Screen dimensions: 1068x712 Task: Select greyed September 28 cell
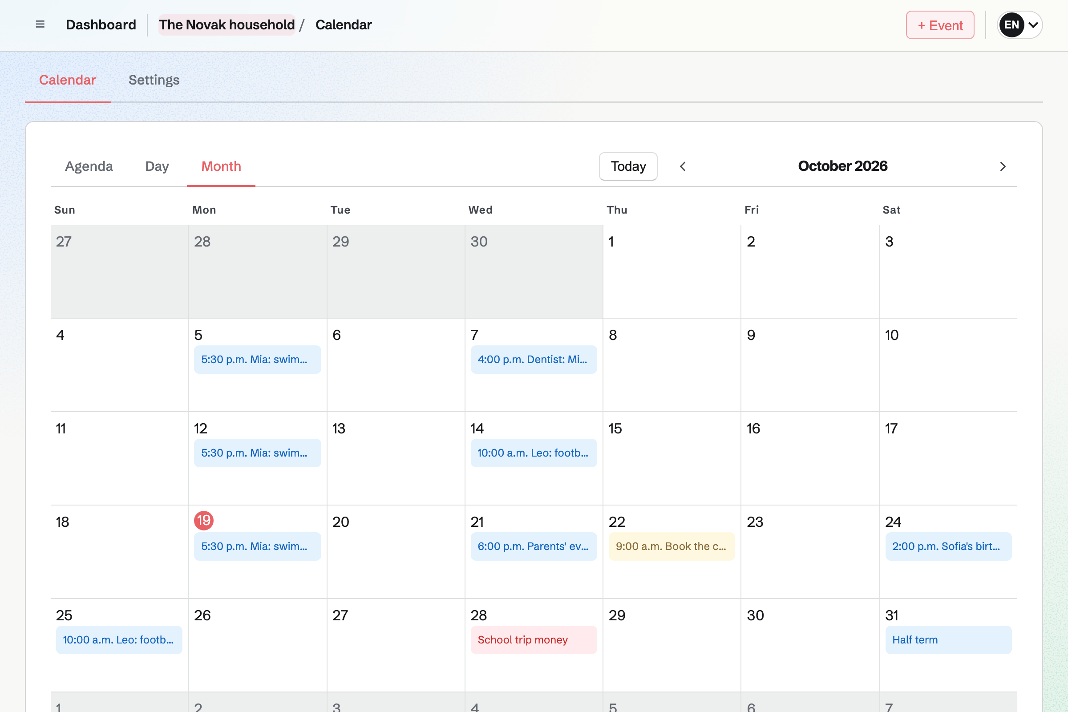point(258,271)
